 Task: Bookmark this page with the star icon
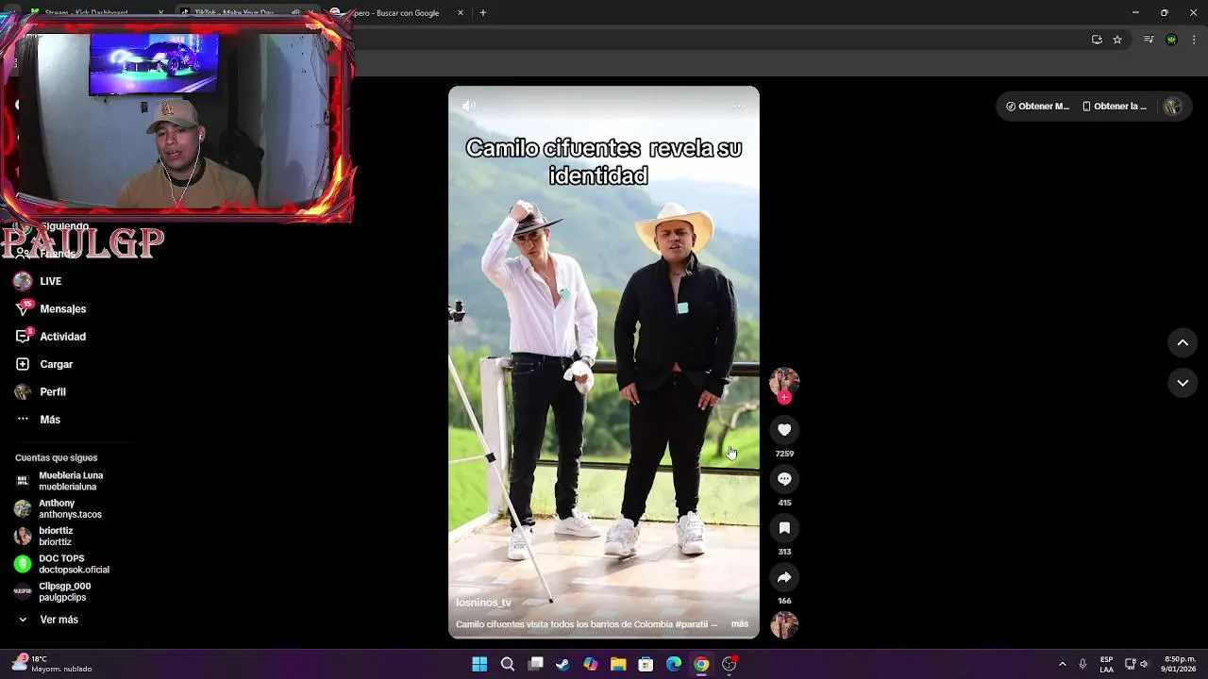(x=1117, y=40)
